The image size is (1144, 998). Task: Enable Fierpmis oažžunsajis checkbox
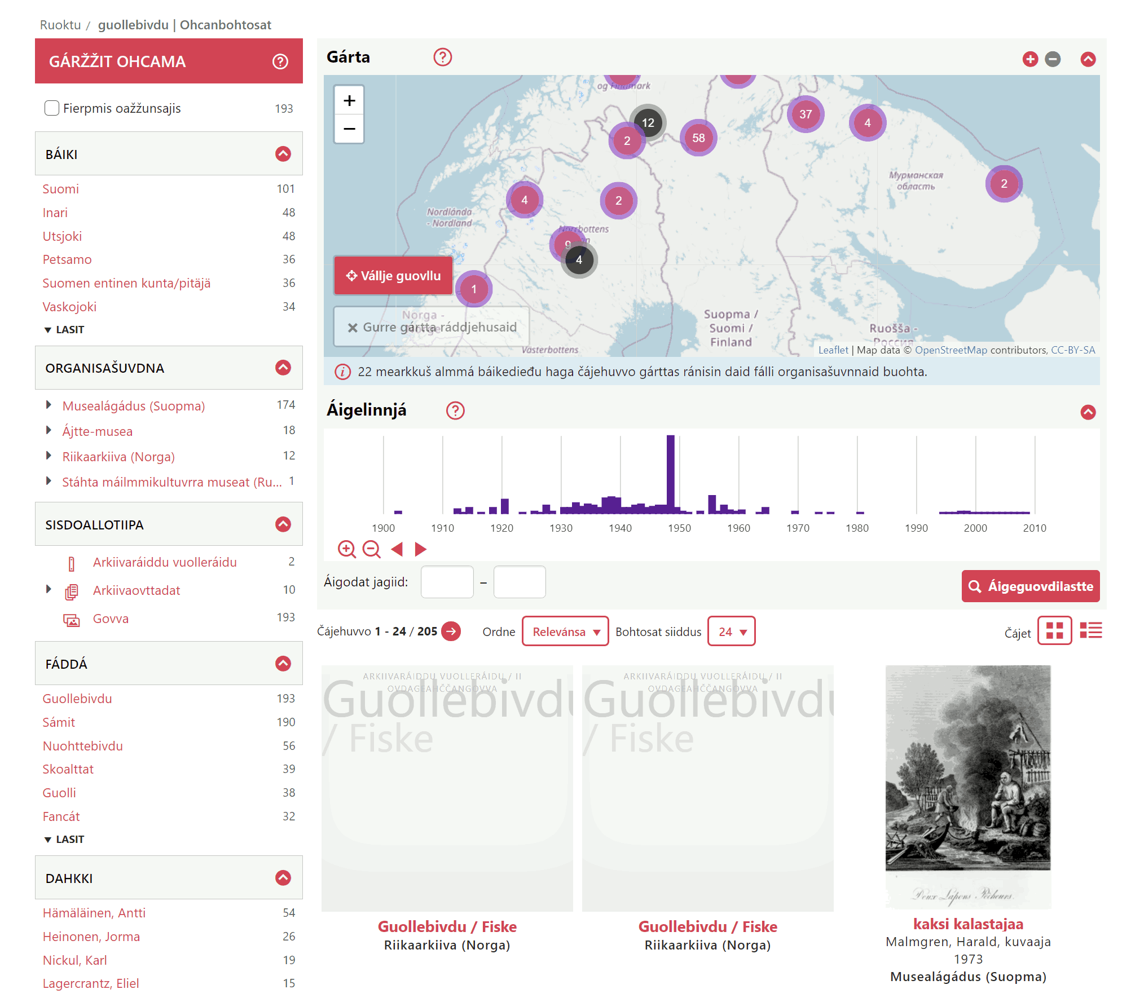pos(52,108)
